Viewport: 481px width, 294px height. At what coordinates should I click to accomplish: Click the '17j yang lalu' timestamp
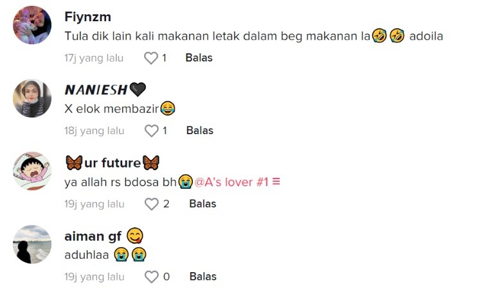[x=94, y=58]
